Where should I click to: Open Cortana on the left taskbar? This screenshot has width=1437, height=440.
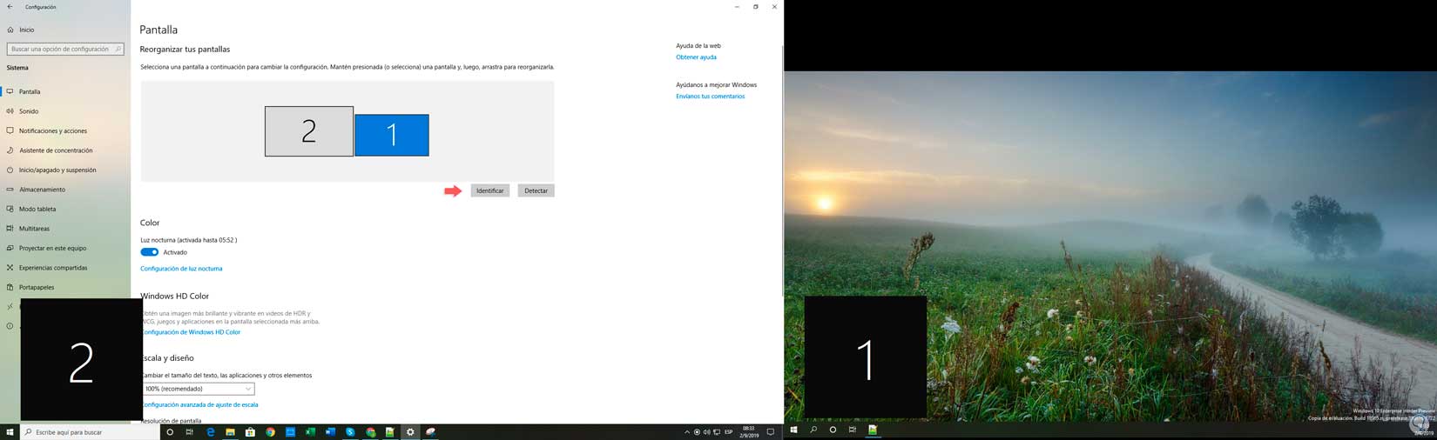click(x=170, y=432)
